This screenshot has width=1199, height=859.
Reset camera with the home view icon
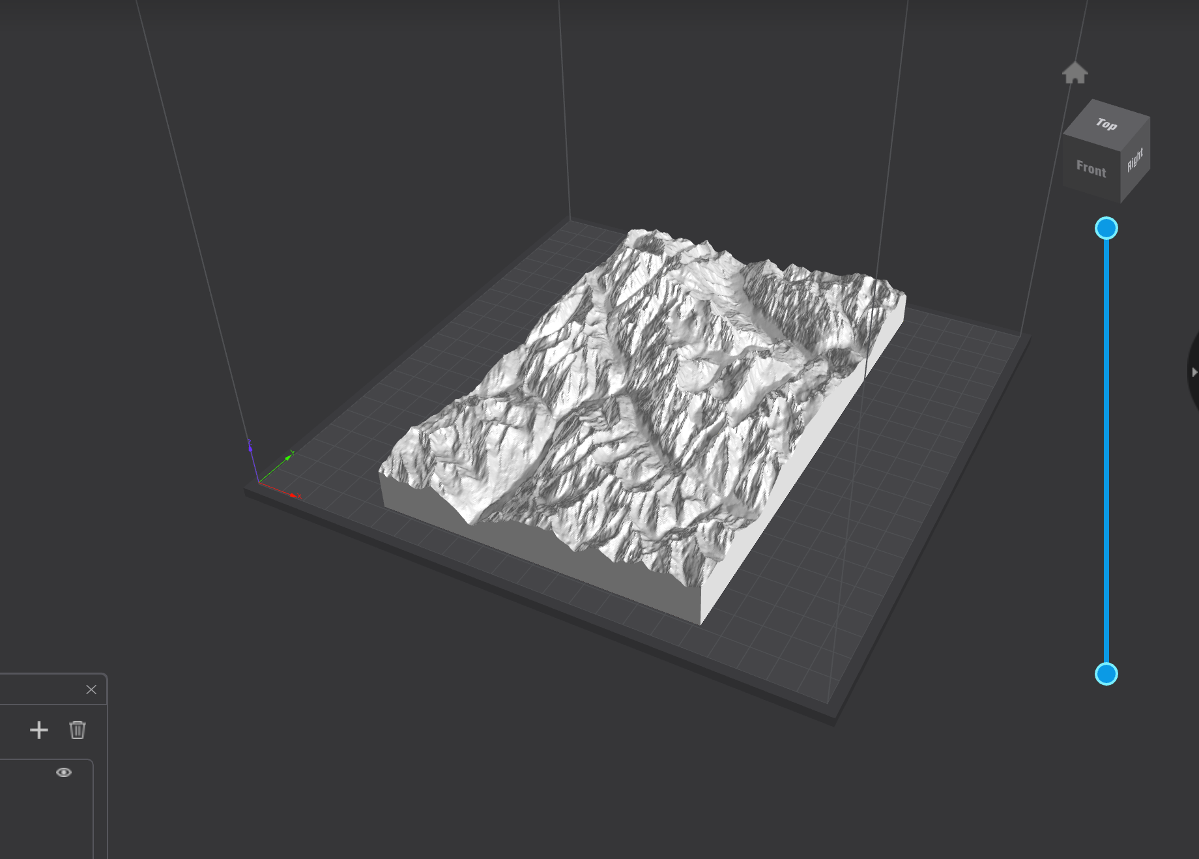[x=1075, y=72]
